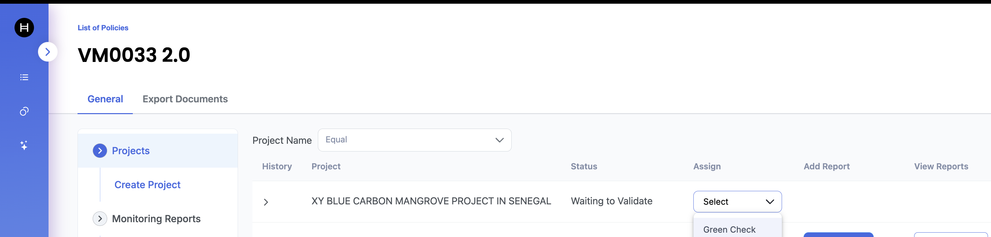Open the Assign Select dropdown

(737, 202)
